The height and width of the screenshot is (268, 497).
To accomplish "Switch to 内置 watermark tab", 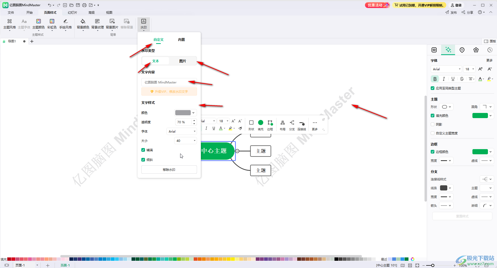I will coord(181,40).
